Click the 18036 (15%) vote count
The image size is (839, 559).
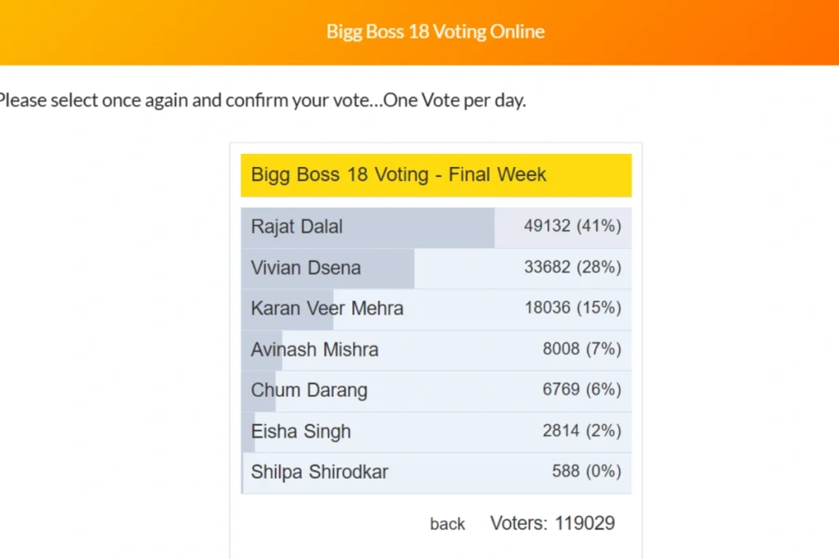[573, 308]
